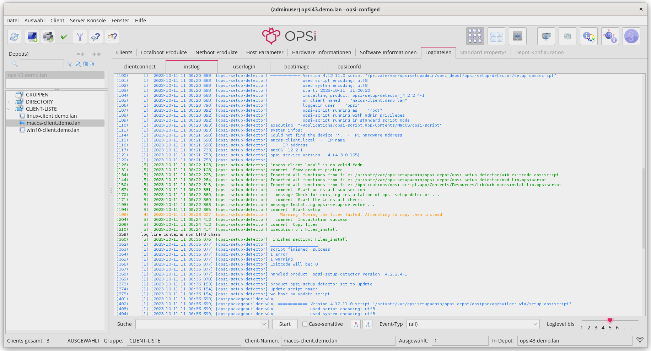Viewport: 651px width, 351px height.
Task: Click the In Depot field opsi43.demo.lan
Action: tap(575, 341)
